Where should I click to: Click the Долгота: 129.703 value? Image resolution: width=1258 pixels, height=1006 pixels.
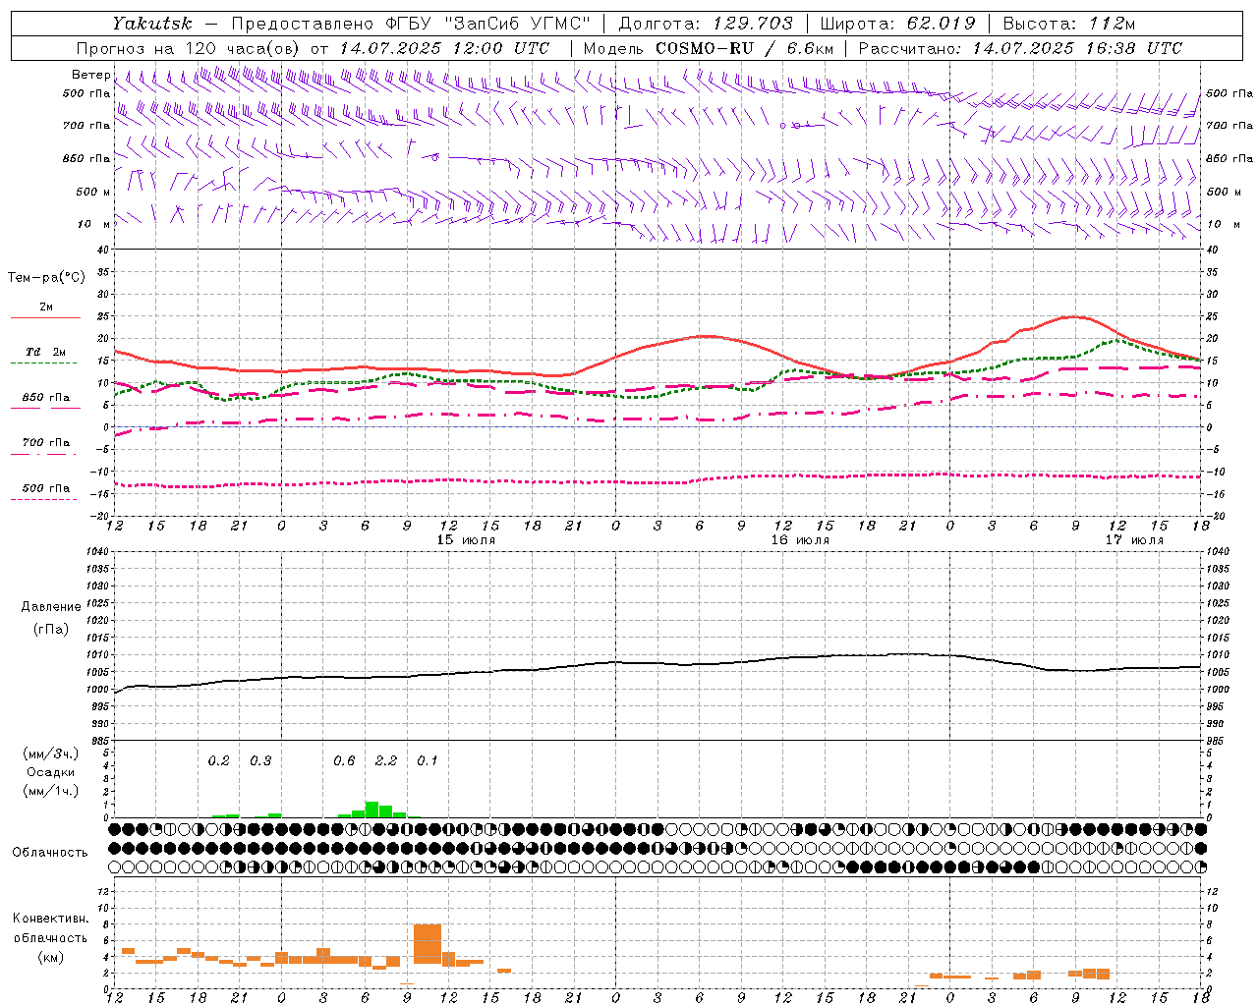pos(706,24)
